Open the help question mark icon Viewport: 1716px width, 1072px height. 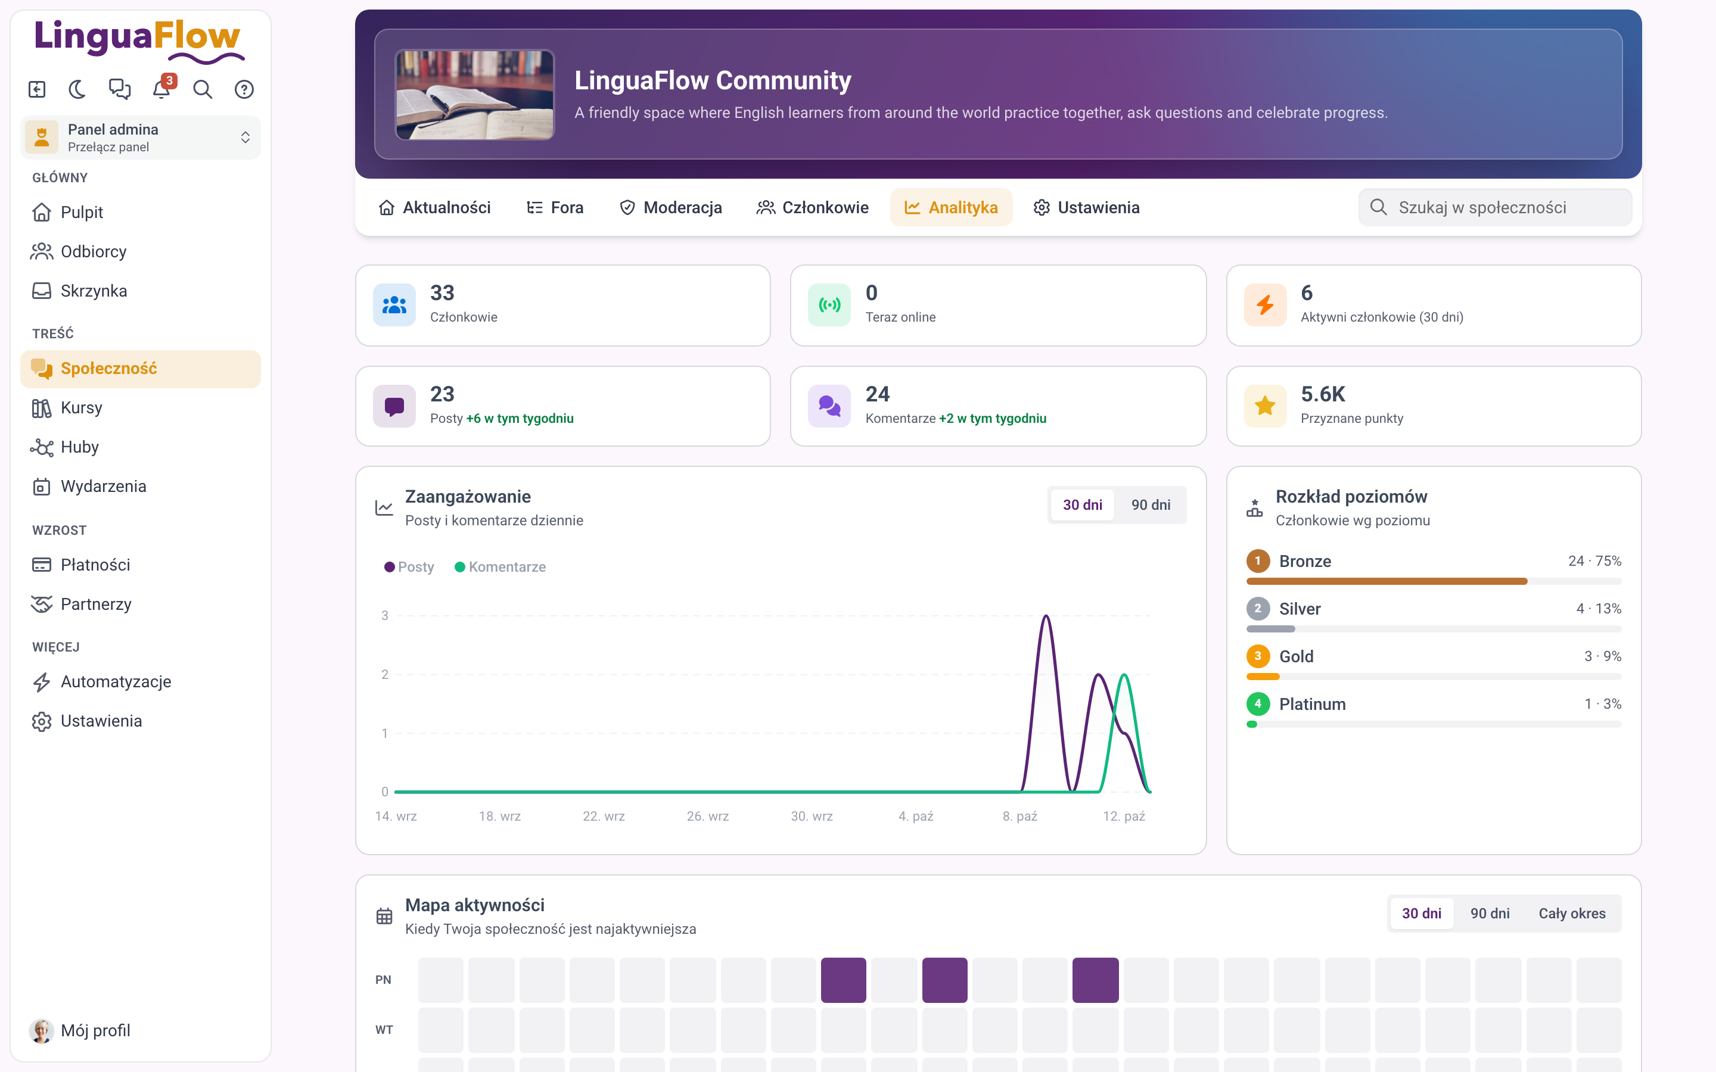pos(245,89)
